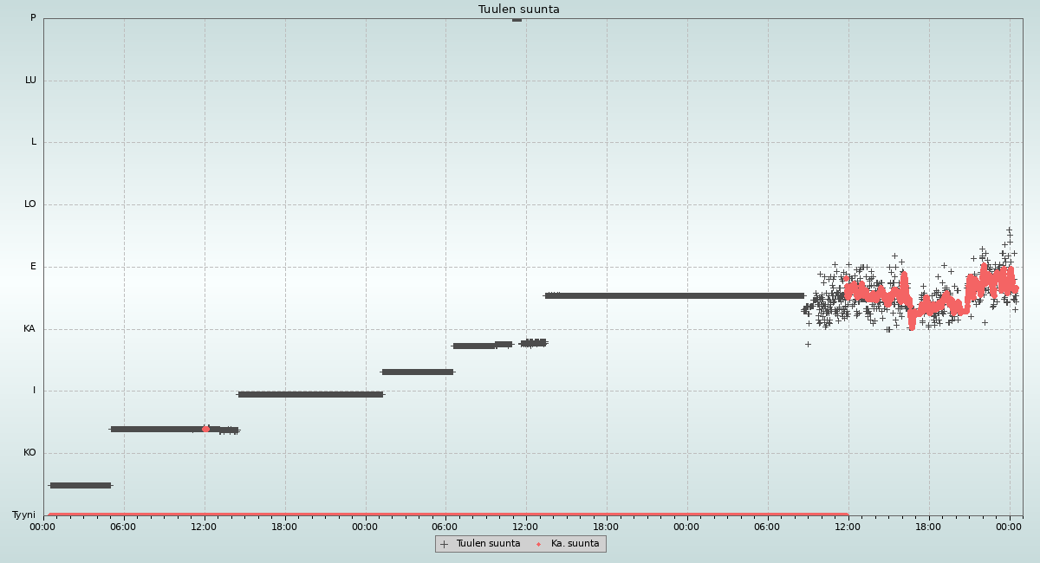Click the dark data segment at I level

(x=310, y=394)
